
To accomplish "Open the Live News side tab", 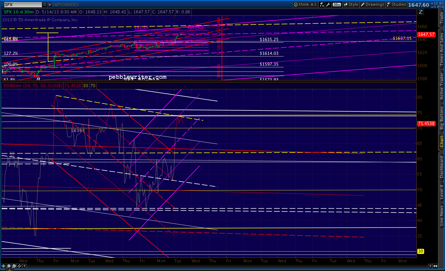I will click(x=441, y=215).
